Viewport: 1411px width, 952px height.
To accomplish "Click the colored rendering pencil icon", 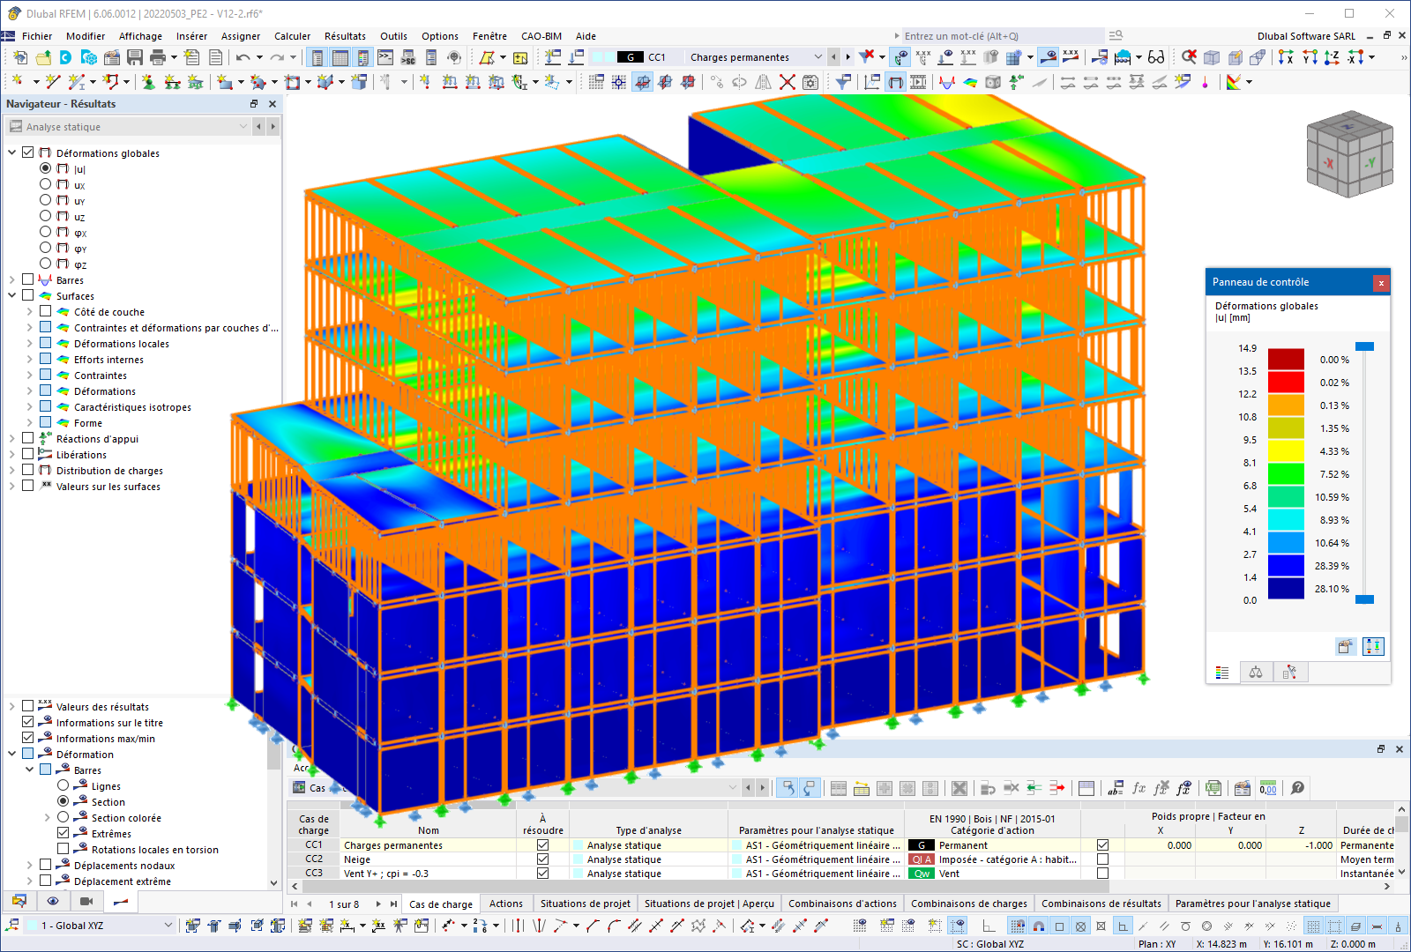I will (x=1237, y=56).
